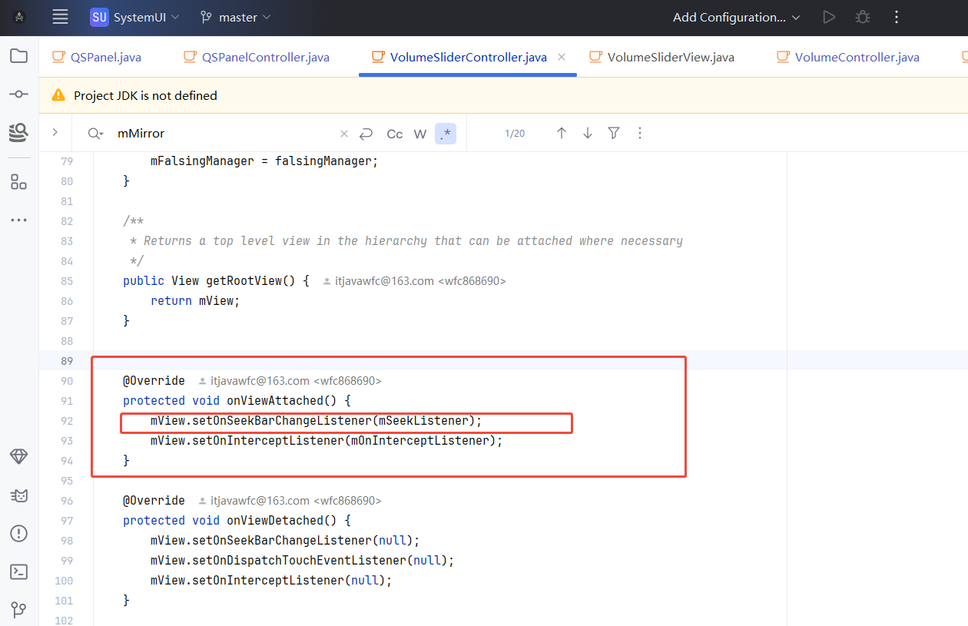
Task: Click the application logo icon
Action: pyautogui.click(x=20, y=17)
